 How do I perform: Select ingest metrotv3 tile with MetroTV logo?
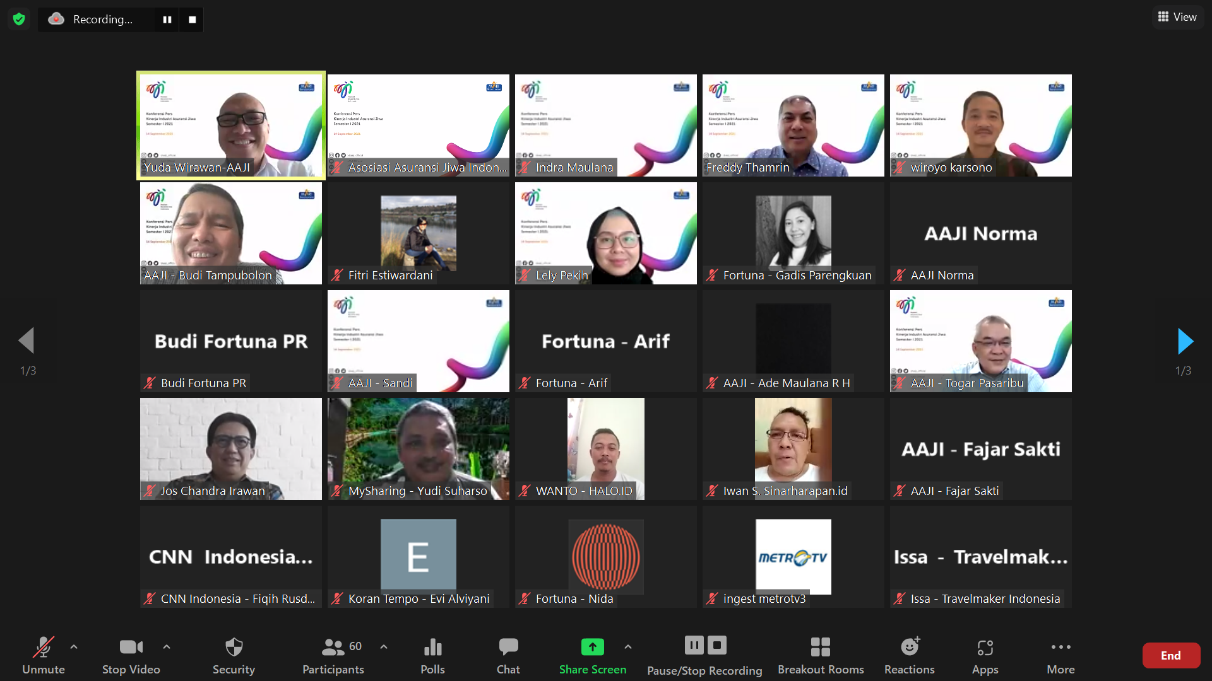click(793, 557)
